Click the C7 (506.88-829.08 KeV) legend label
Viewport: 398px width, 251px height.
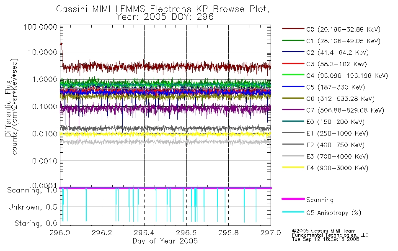tap(345, 110)
